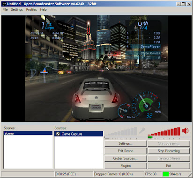Click the game preview area
Image resolution: width=193 pixels, height=178 pixels.
(96, 69)
